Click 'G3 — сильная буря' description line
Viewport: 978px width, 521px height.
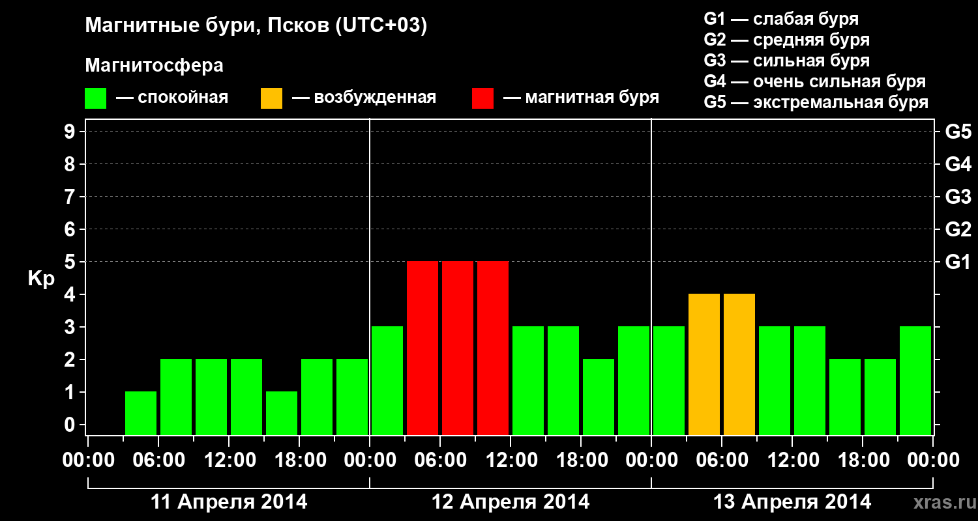[x=787, y=61]
